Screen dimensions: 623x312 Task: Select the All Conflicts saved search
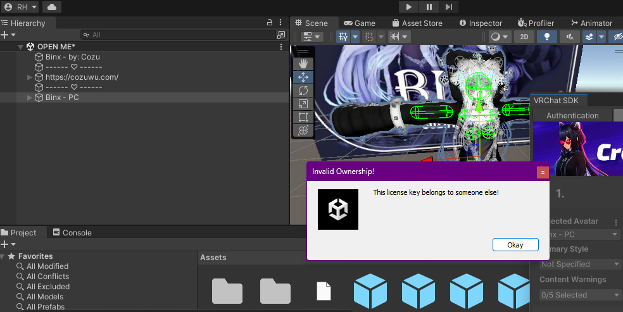click(x=43, y=277)
